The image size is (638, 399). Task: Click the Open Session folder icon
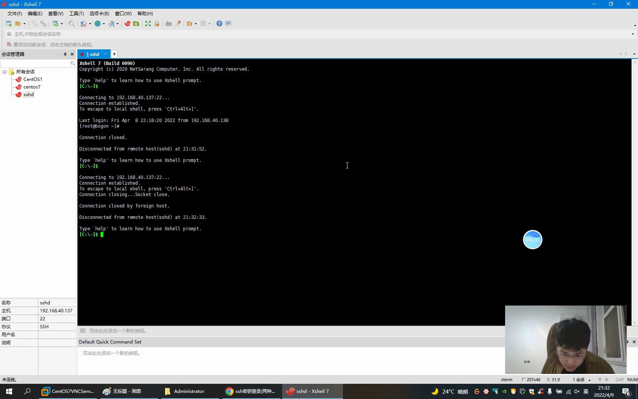click(18, 24)
